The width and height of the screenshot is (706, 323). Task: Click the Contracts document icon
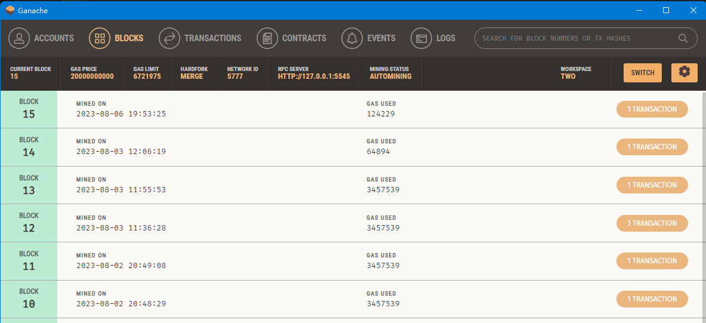[x=267, y=38]
